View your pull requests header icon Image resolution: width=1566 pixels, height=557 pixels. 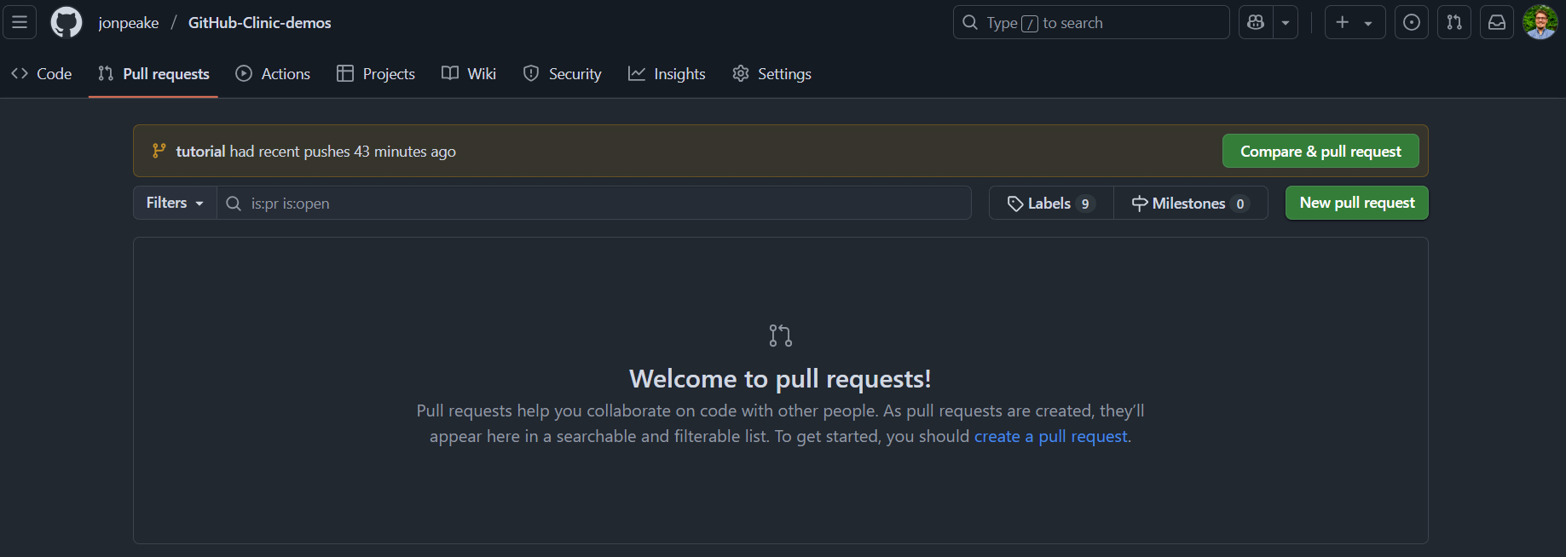pos(1454,23)
